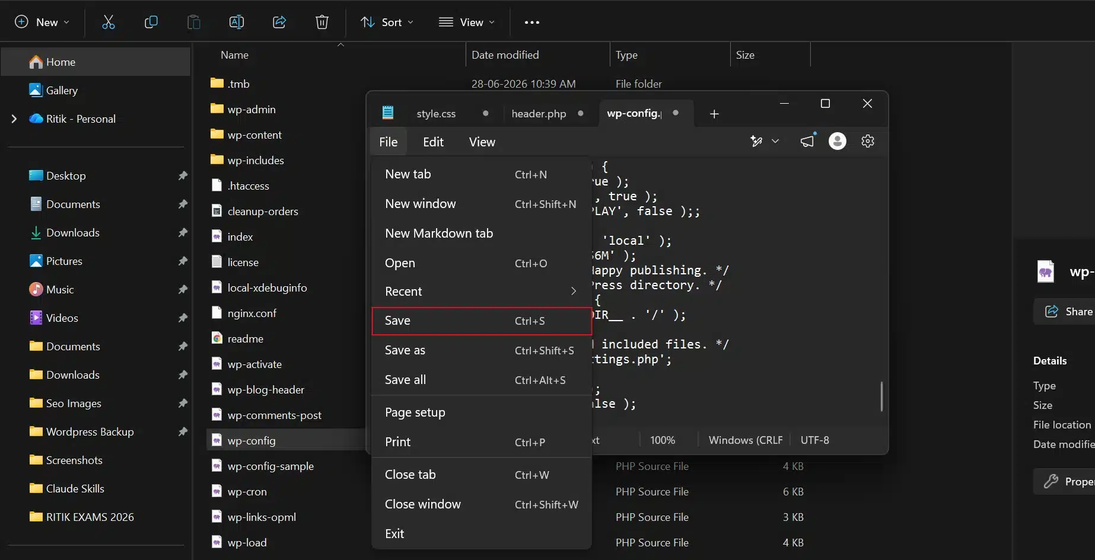Click the Copy icon in Explorer toolbar
Viewport: 1095px width, 560px height.
tap(151, 22)
